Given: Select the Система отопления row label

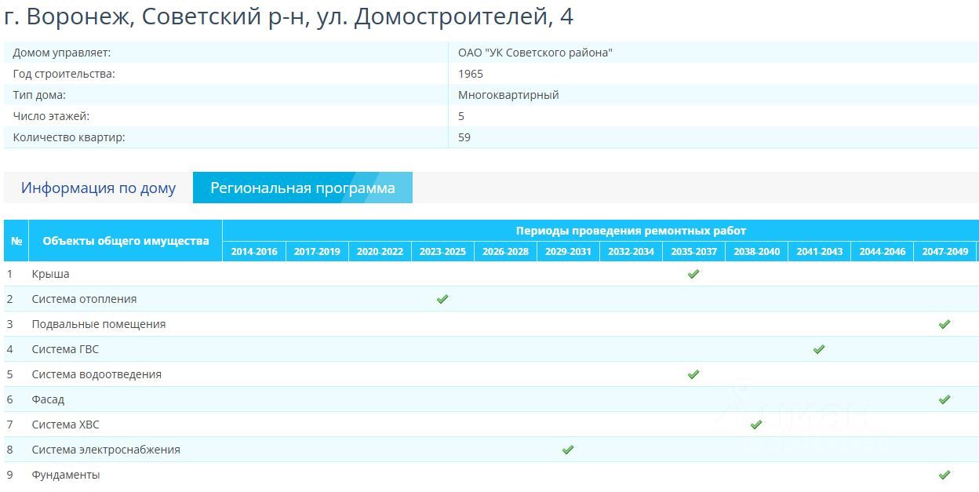Looking at the screenshot, I should coord(84,299).
